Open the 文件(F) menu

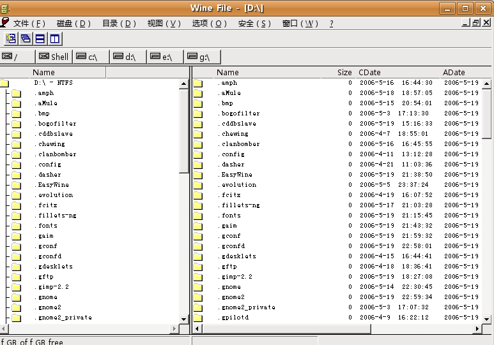pos(29,24)
